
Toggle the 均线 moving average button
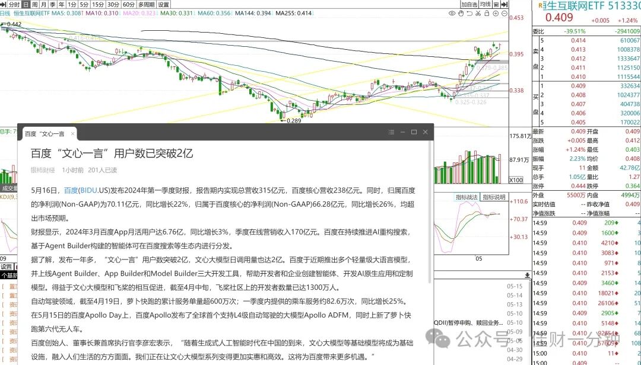(x=485, y=4)
